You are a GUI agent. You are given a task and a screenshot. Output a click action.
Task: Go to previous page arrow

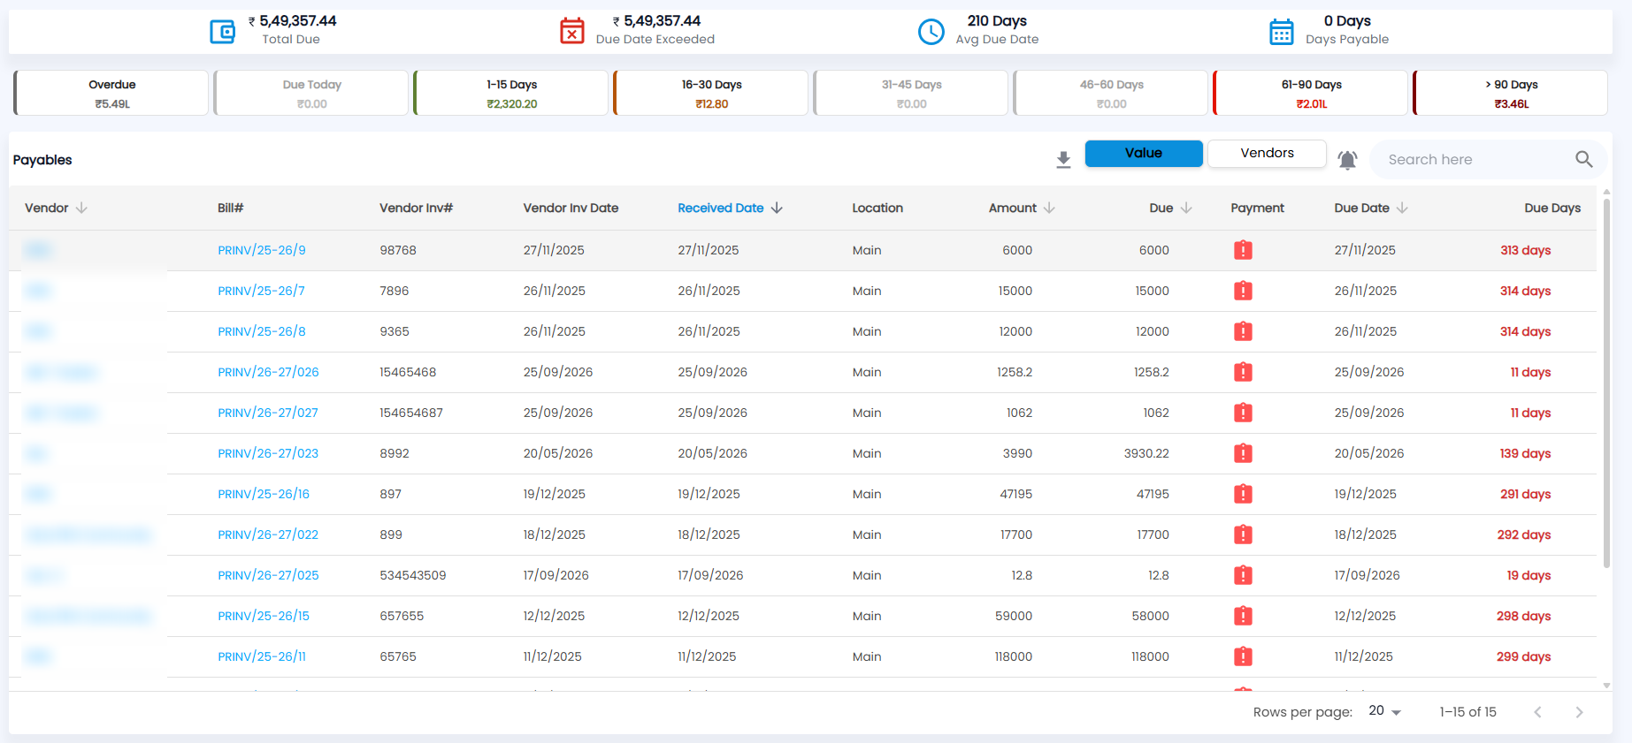point(1537,712)
